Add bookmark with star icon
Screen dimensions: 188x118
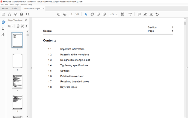9,14
